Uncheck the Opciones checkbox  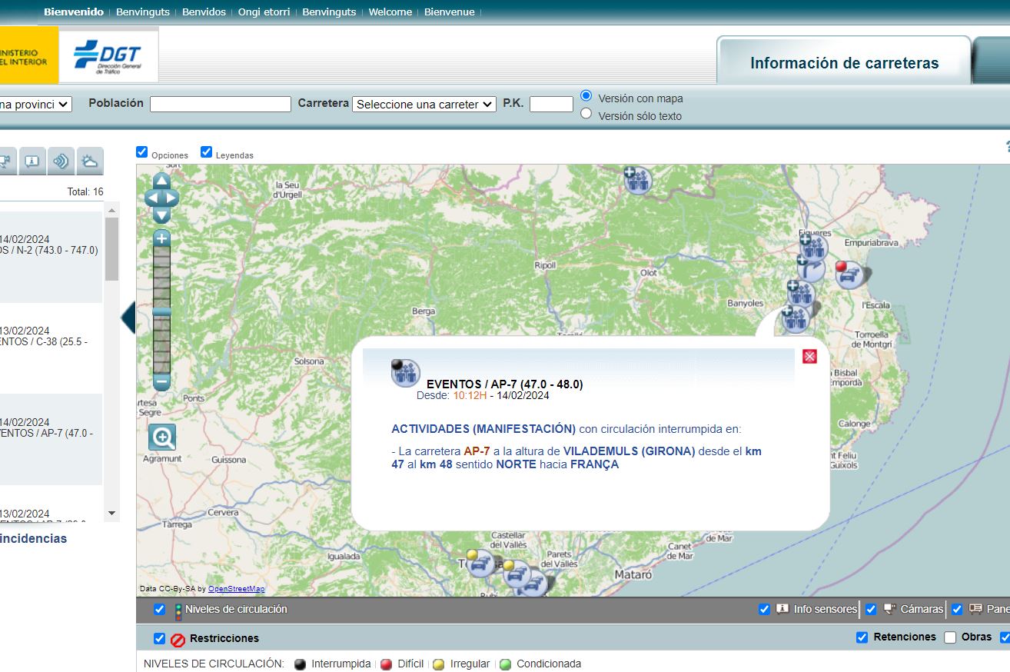click(x=141, y=152)
